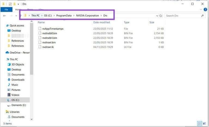This screenshot has width=209, height=127.
Task: Open the Customize Quick Access Toolbar dropdown
Action: pos(18,4)
